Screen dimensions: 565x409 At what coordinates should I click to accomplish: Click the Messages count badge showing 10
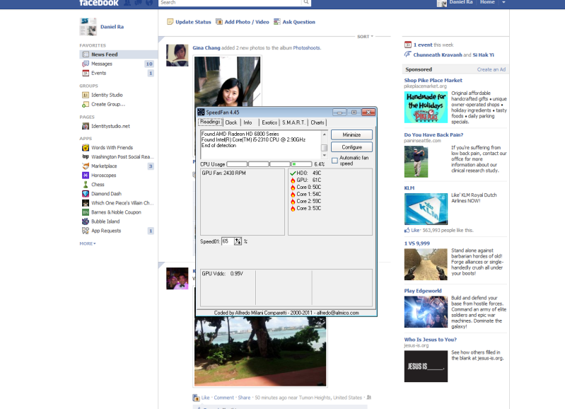[149, 64]
